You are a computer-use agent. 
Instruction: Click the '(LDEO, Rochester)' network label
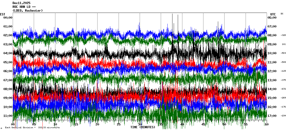[x=28, y=11]
